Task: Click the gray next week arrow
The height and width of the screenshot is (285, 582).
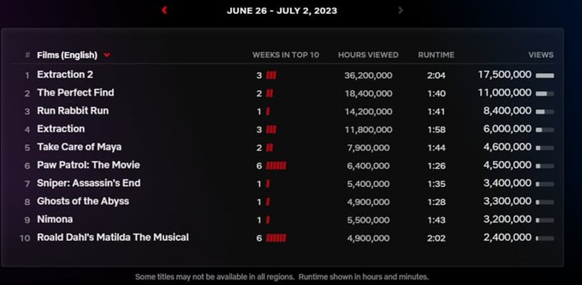Action: (400, 10)
